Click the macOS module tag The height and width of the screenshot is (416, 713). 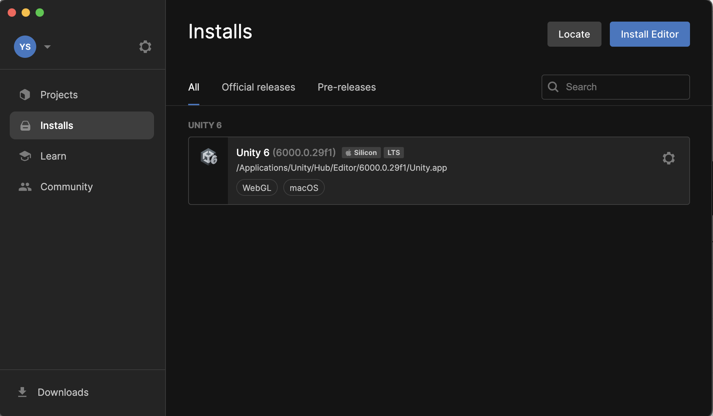click(304, 188)
